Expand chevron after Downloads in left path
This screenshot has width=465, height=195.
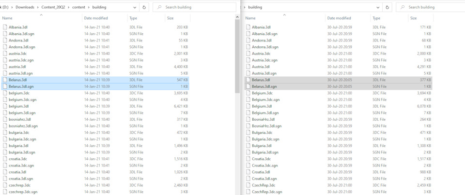38,7
